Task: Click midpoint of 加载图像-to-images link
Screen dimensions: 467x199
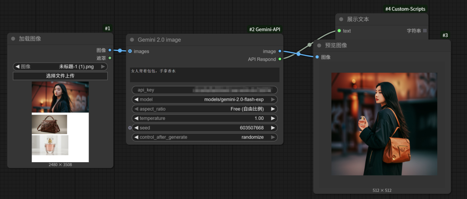Action: tap(120, 51)
